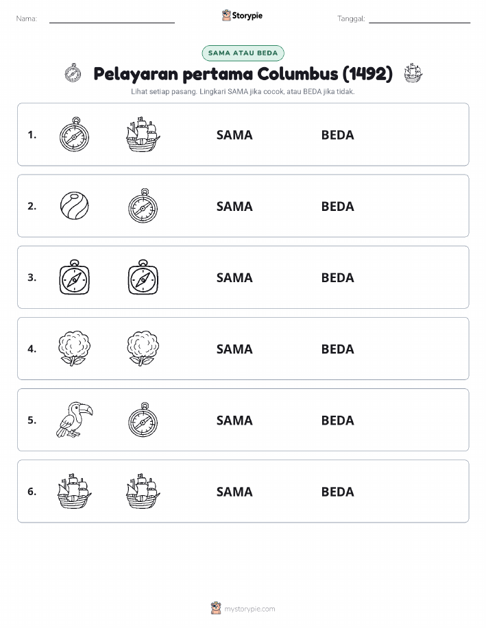Select SAMA for question 3
The height and width of the screenshot is (628, 486).
coord(234,277)
